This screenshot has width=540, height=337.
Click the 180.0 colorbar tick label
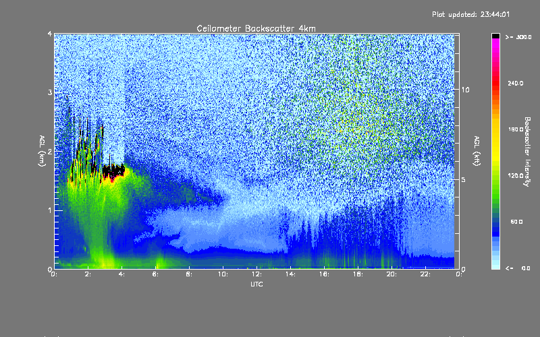click(516, 129)
